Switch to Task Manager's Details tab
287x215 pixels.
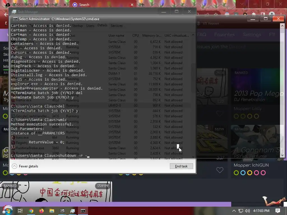tap(102, 25)
